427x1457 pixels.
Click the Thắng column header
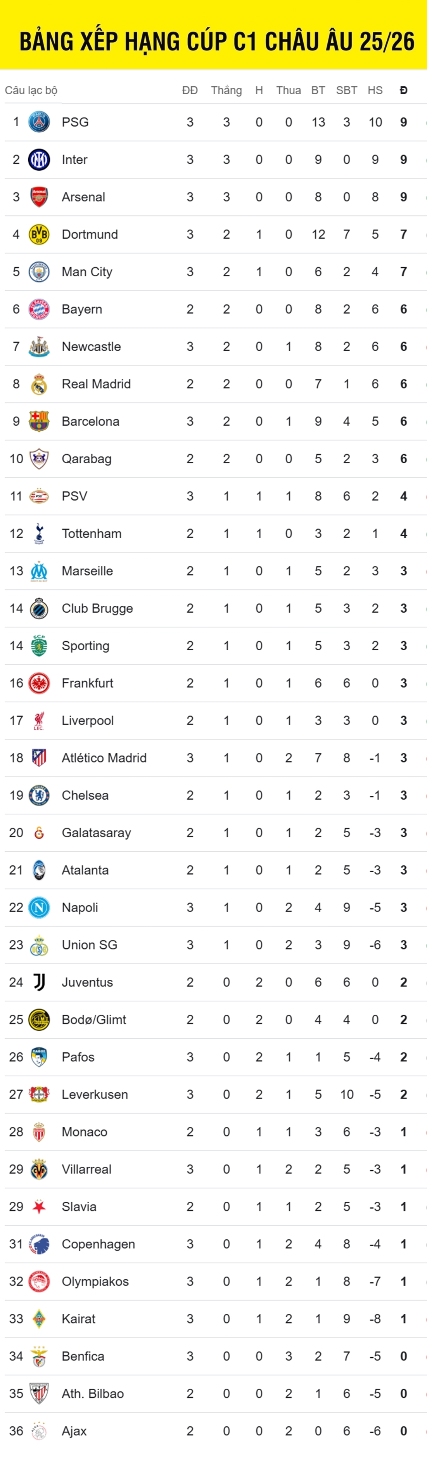tap(226, 90)
